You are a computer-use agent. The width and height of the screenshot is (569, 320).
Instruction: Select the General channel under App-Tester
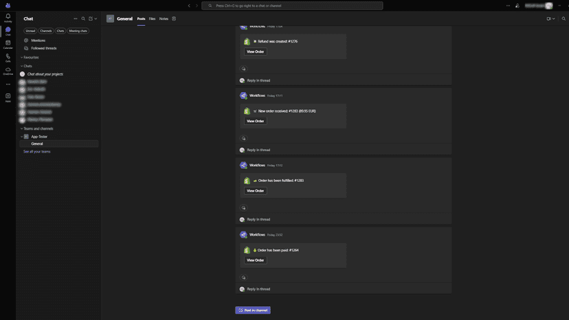59,144
